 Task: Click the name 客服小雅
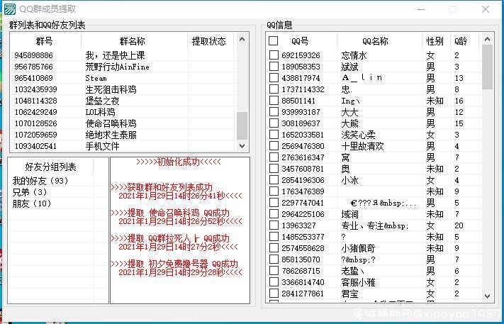358,282
